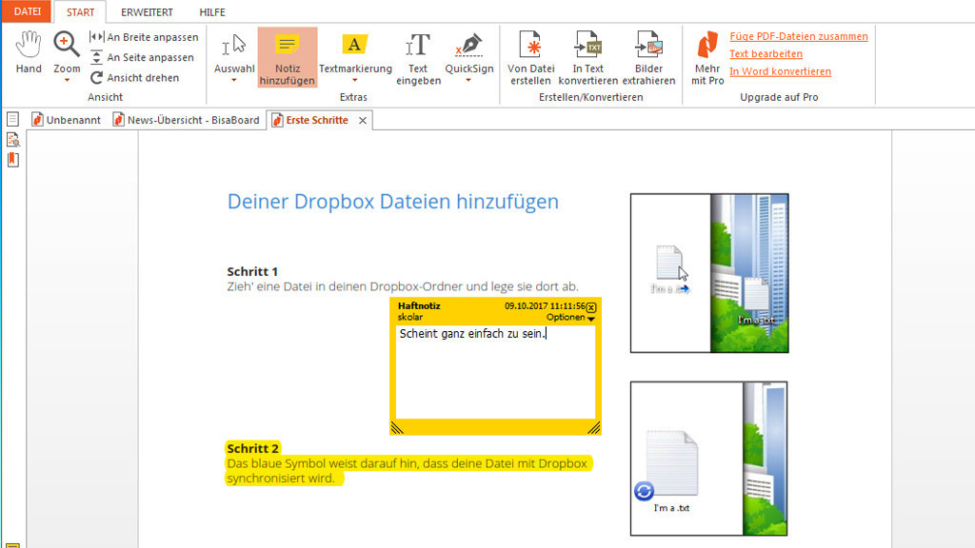This screenshot has width=975, height=548.
Task: Open the DATEI menu
Action: pyautogui.click(x=27, y=11)
